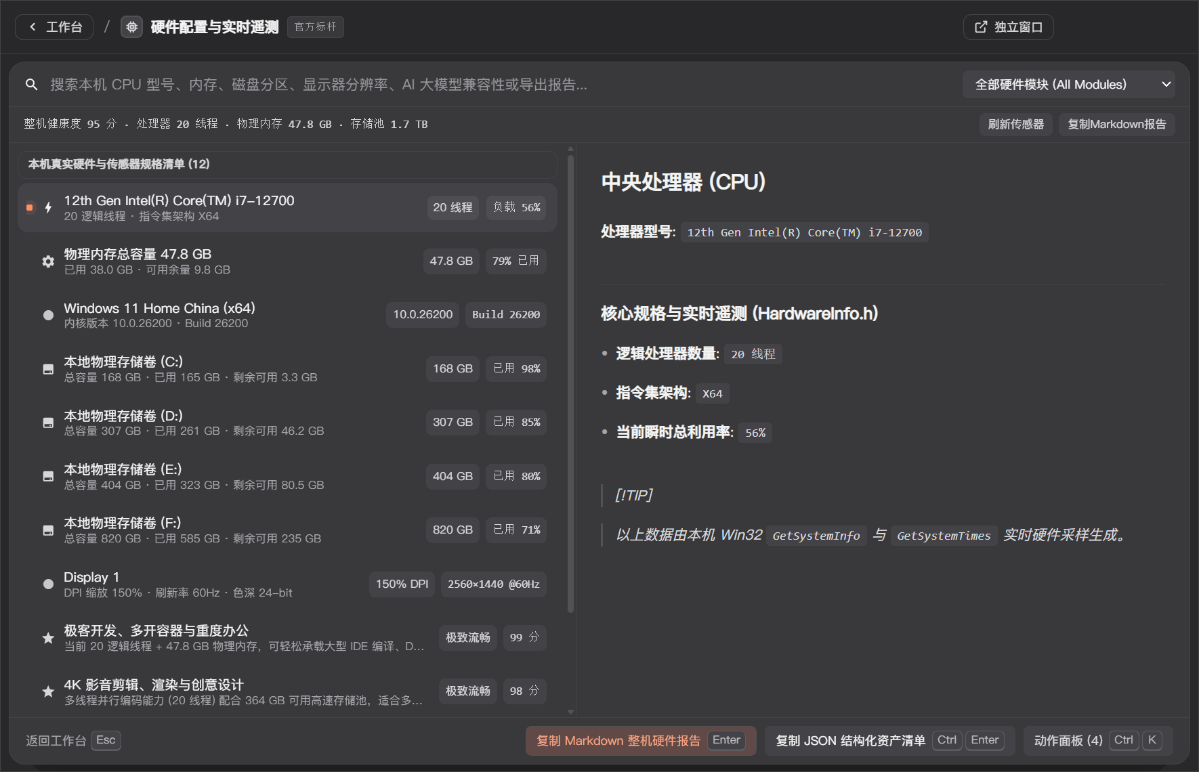Screen dimensions: 1199x772
Task: Click the circle icon of the Display 1 row
Action: 48,584
